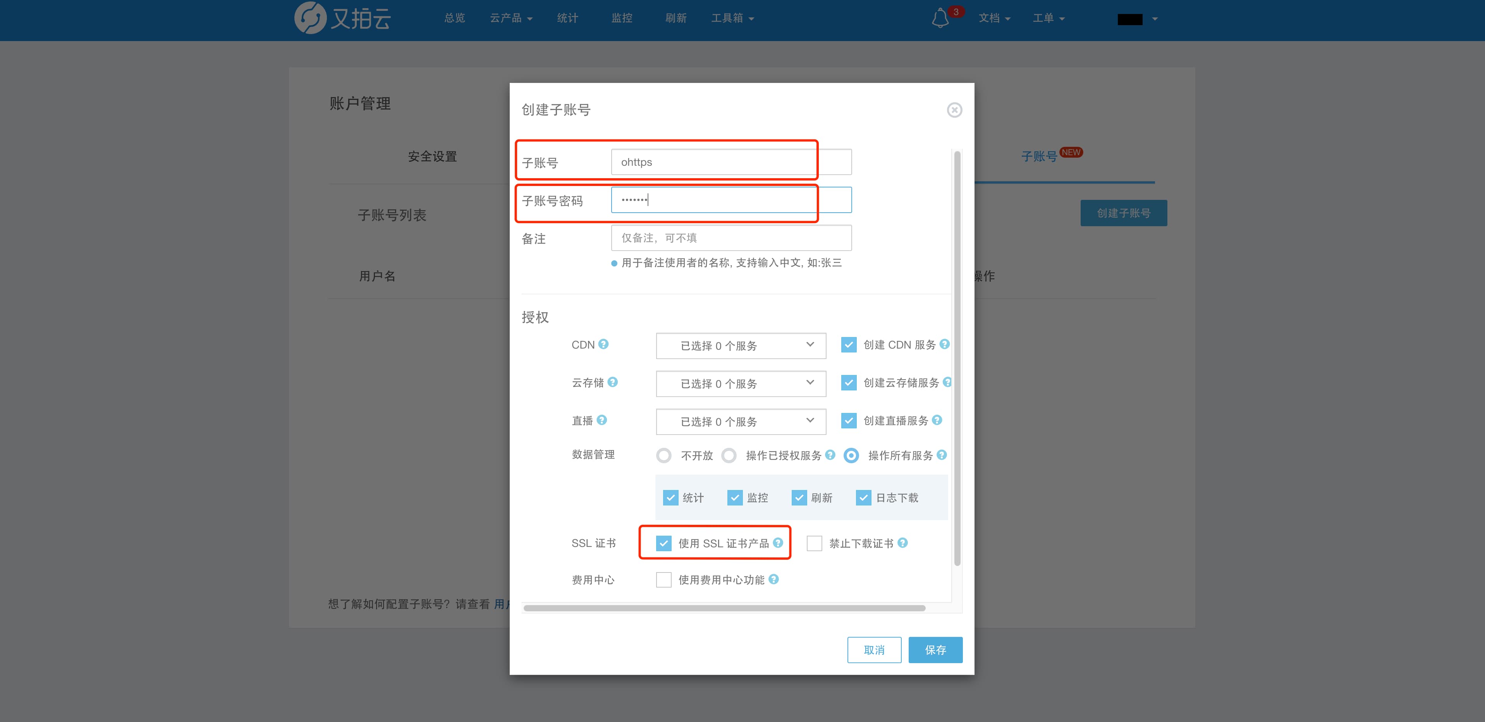
Task: Click into the 子账号密码 field
Action: point(731,200)
